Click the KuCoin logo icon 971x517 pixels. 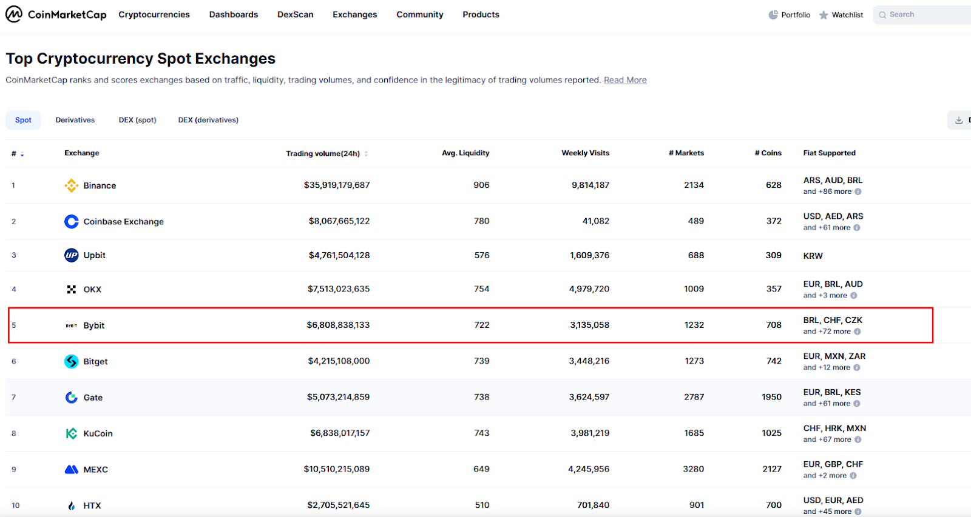72,433
